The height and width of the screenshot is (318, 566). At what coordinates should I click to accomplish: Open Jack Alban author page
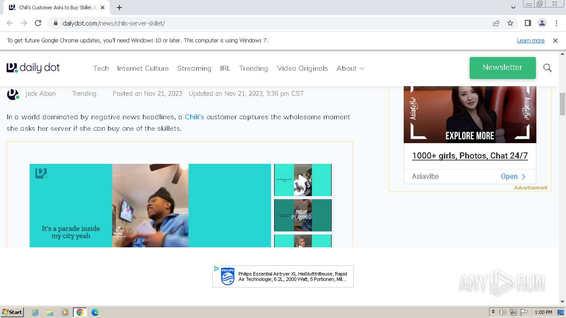pos(40,94)
